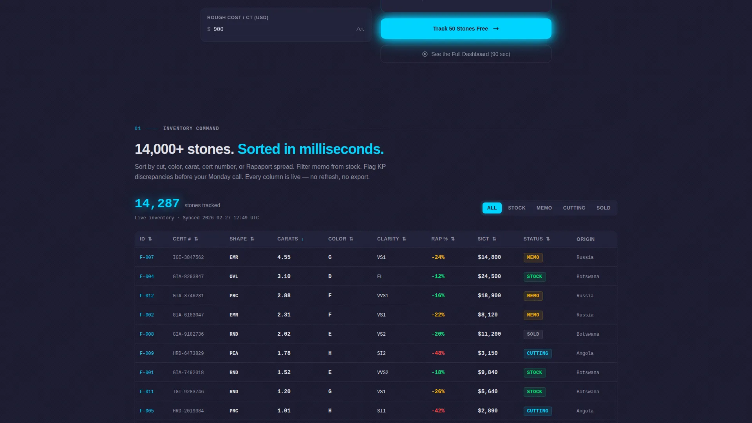
Task: Click Angola origin in F-009 row
Action: 585,353
